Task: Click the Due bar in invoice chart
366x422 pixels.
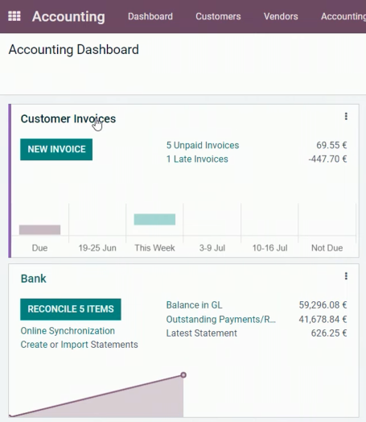Action: click(39, 230)
